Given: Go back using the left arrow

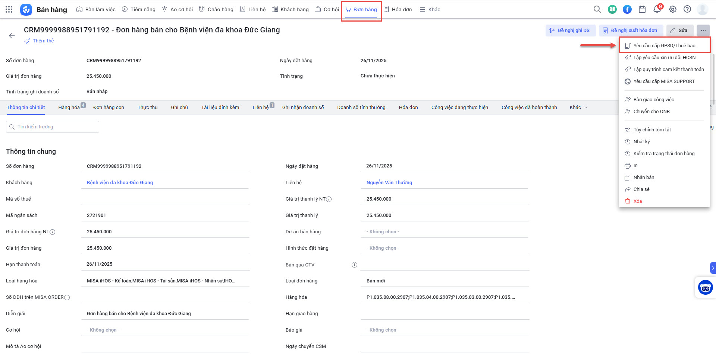Looking at the screenshot, I should coord(12,36).
